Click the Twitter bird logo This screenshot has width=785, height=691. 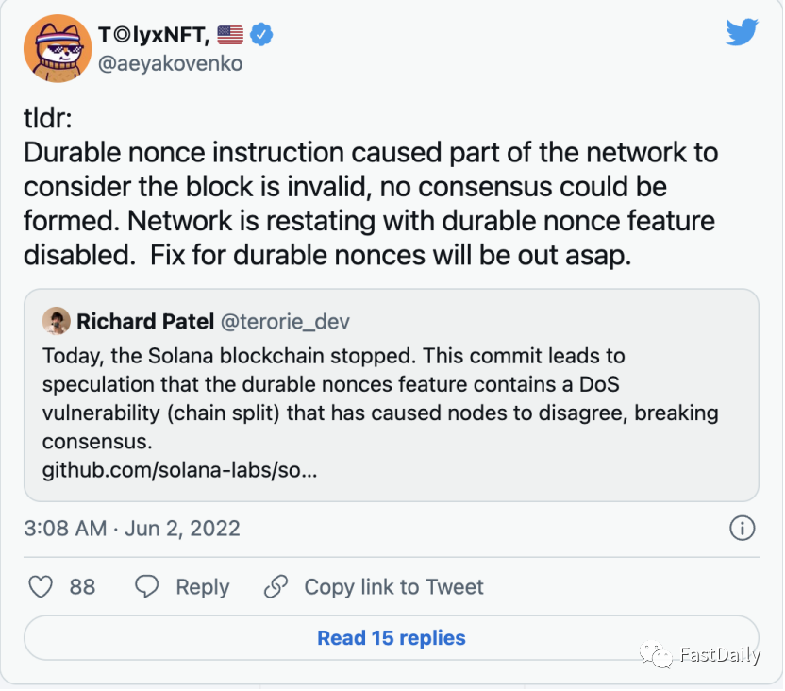[742, 32]
